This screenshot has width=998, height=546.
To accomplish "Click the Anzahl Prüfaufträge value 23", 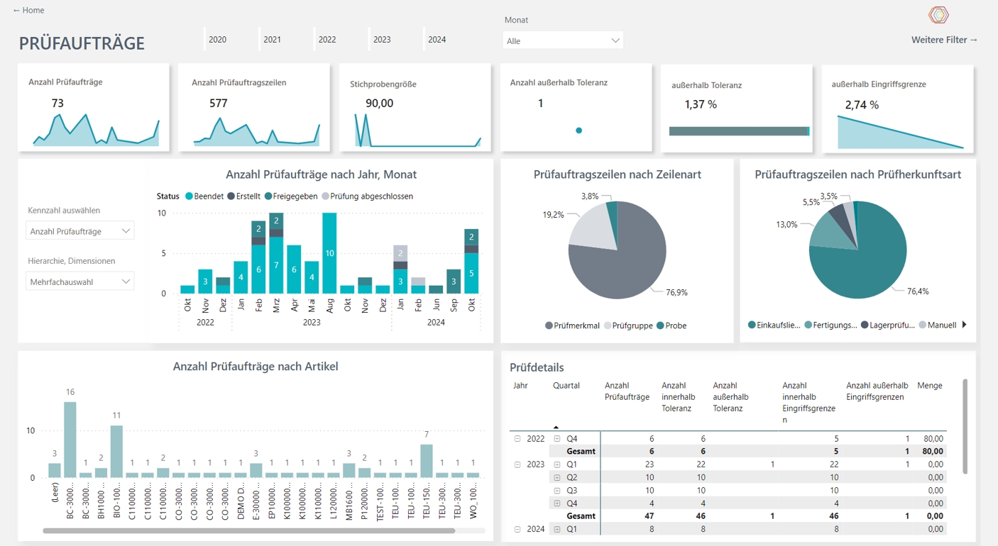I will pos(648,464).
